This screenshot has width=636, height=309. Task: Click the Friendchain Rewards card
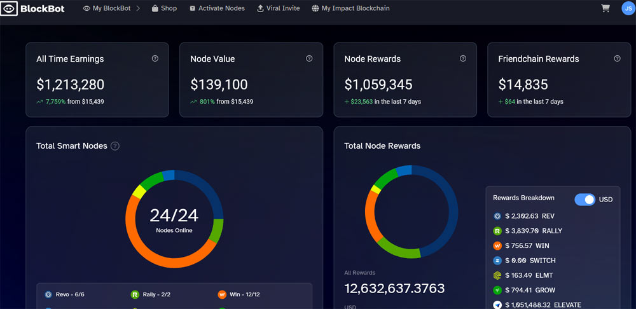pos(559,80)
